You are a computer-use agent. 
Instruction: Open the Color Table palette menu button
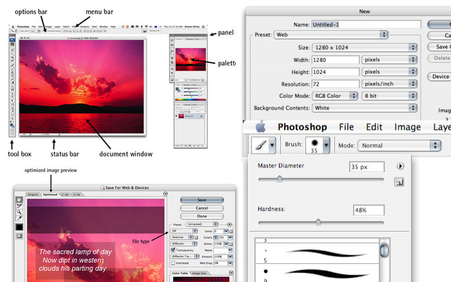click(231, 273)
